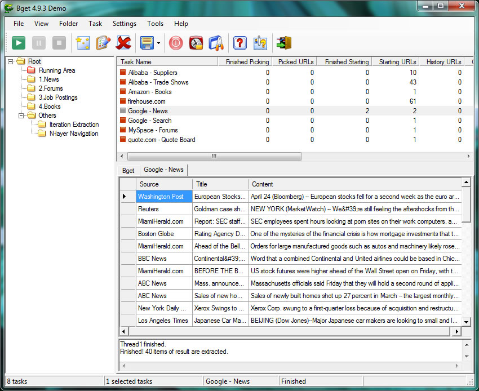This screenshot has width=479, height=391.
Task: Click the task list scroll right arrow
Action: point(468,157)
